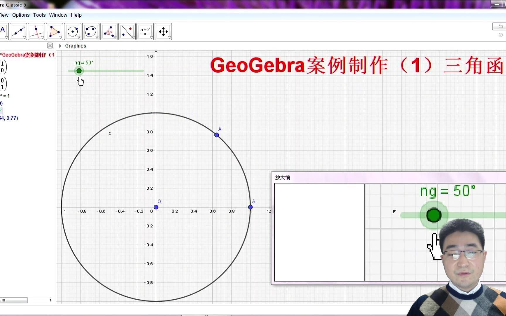Click the 1.6 label on the y-axis
The height and width of the screenshot is (316, 506).
150,56
